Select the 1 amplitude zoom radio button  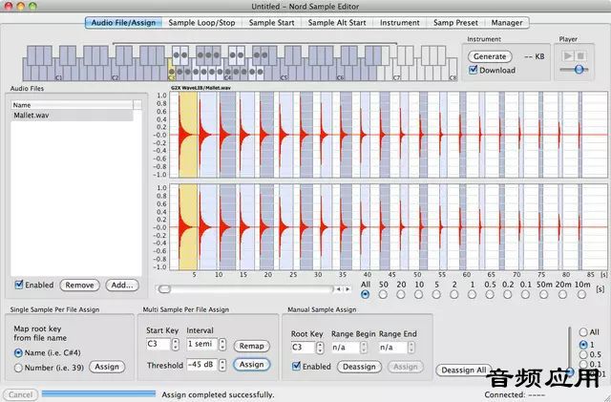pyautogui.click(x=583, y=345)
